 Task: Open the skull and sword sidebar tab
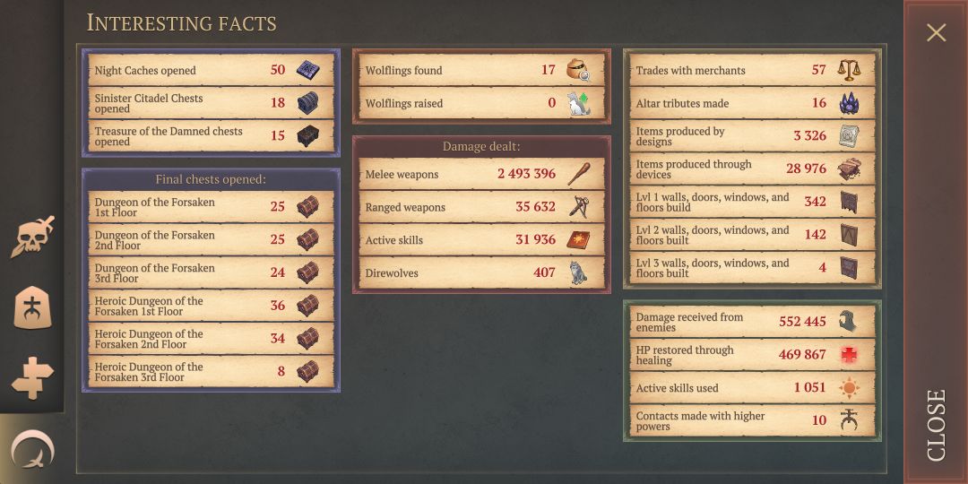pyautogui.click(x=32, y=237)
